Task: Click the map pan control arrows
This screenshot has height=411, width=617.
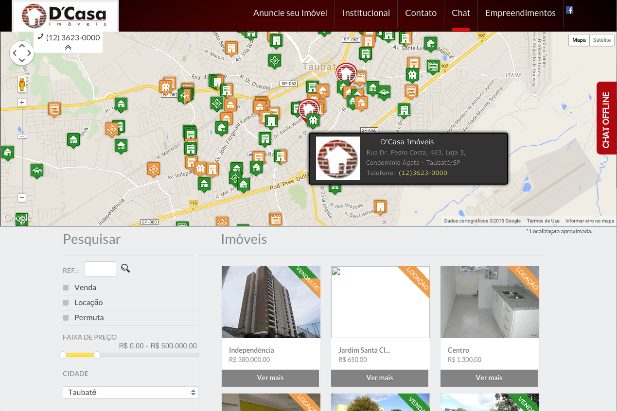Action: click(x=21, y=53)
